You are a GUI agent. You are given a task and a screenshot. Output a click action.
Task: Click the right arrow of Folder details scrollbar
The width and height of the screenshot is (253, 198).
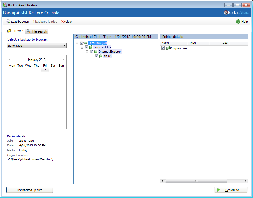(246, 181)
